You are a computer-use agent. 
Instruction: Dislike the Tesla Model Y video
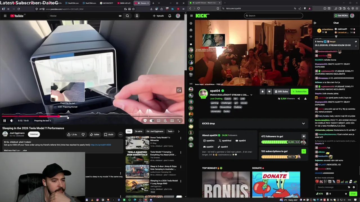(x=83, y=134)
